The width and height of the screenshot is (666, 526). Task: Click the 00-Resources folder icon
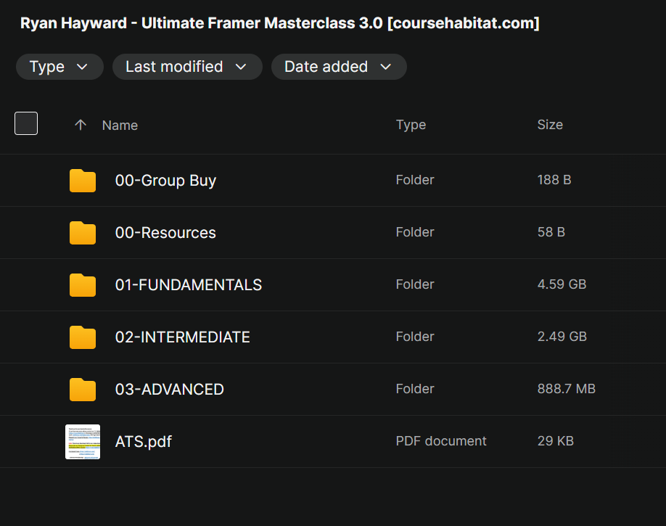83,233
